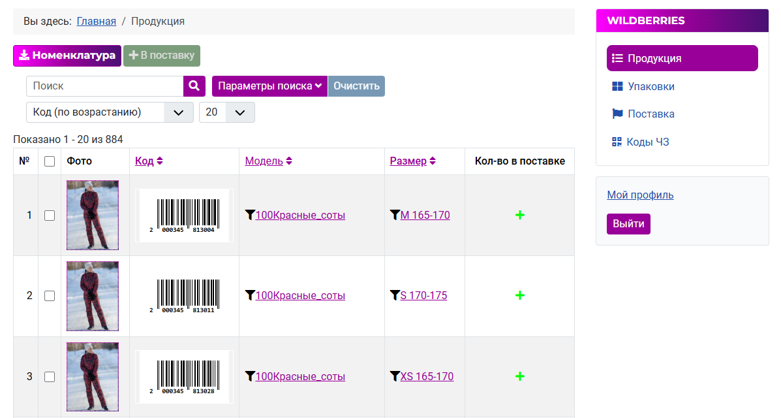Click the magnifier search button

click(x=194, y=86)
